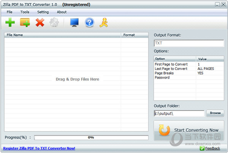
Task: Click the grey gear settings icon
Action: 54,22
